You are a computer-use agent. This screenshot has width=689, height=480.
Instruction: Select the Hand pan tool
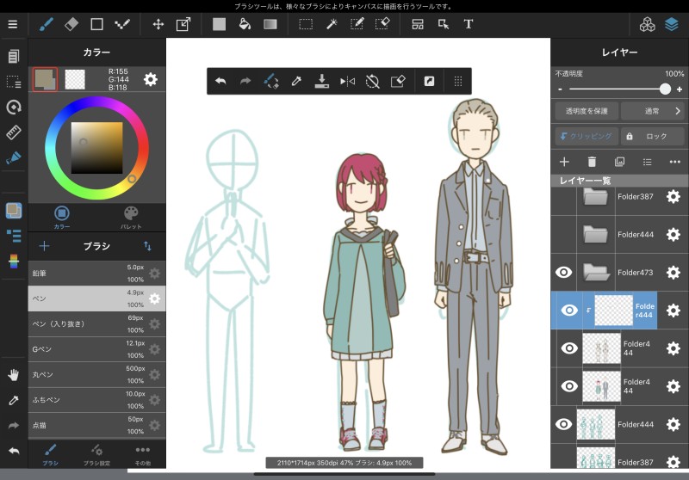pyautogui.click(x=13, y=375)
